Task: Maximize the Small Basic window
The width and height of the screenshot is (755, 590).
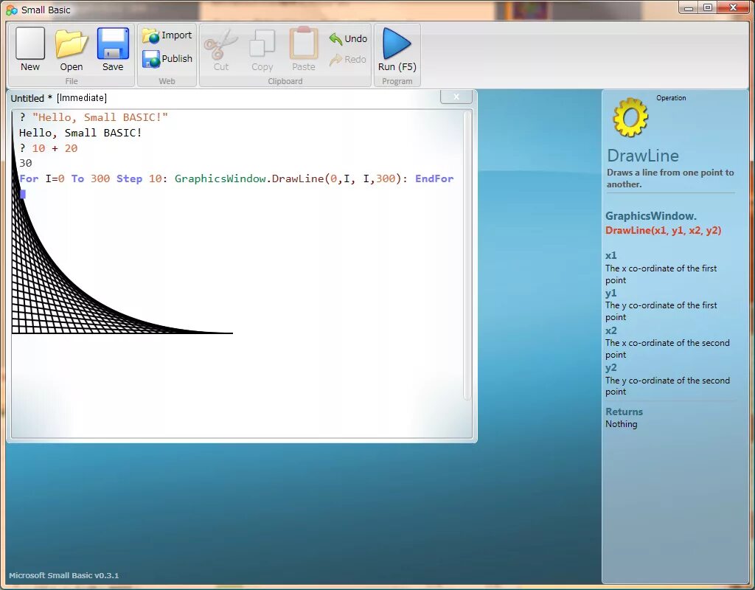Action: tap(708, 7)
